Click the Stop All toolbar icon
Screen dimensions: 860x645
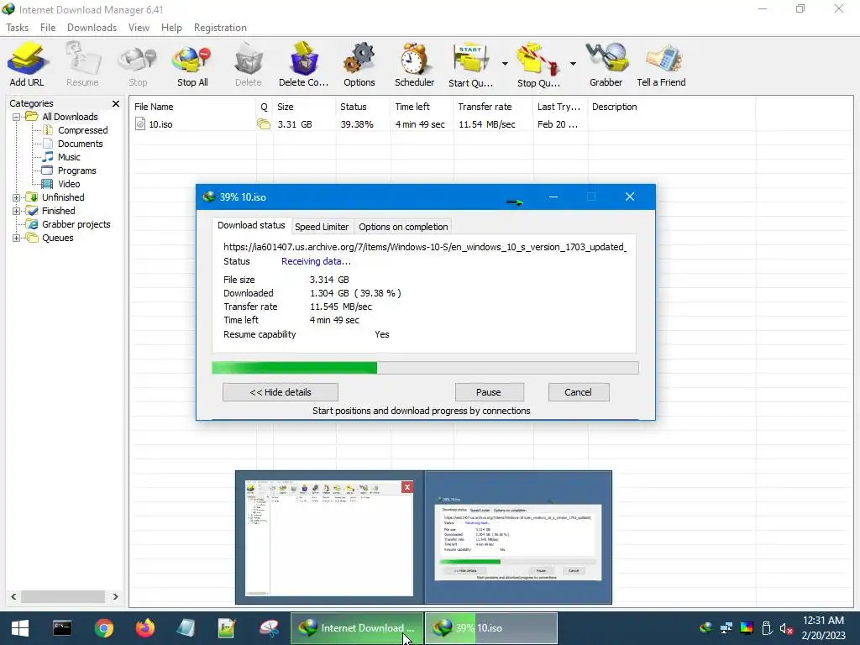point(192,64)
